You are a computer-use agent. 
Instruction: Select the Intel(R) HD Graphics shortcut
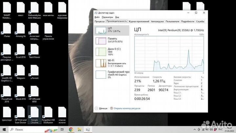[7, 73]
